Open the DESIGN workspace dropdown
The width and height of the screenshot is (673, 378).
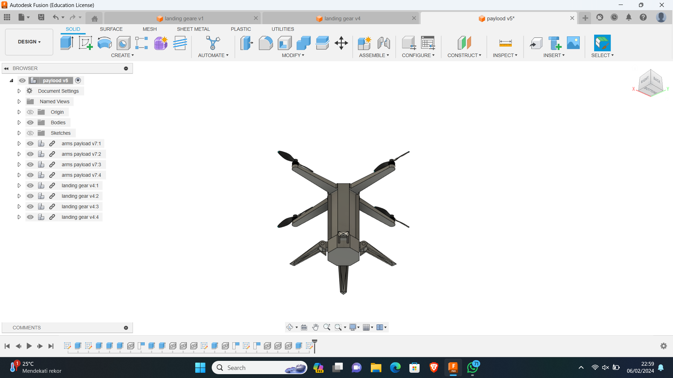(x=29, y=42)
